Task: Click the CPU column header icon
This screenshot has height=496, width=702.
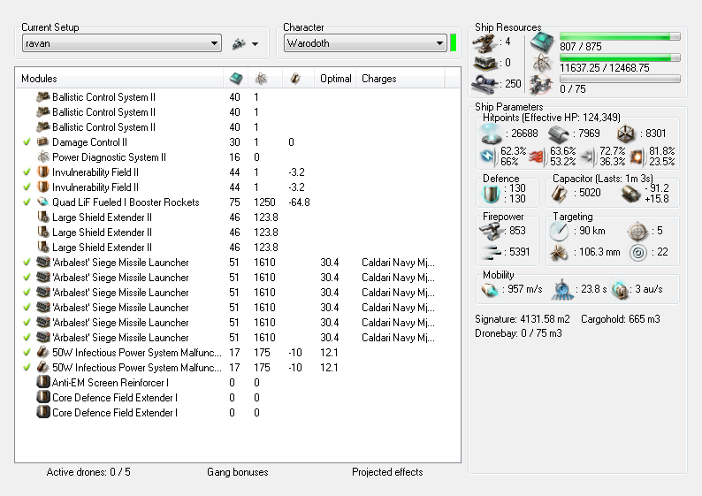Action: pos(235,79)
